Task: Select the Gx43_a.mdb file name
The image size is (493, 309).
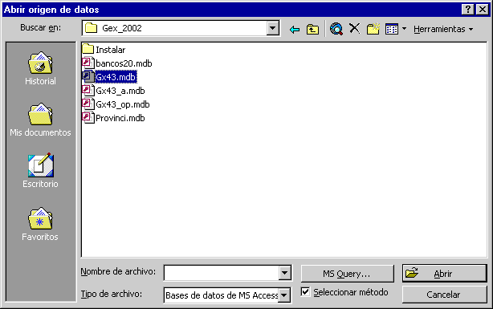Action: click(120, 91)
